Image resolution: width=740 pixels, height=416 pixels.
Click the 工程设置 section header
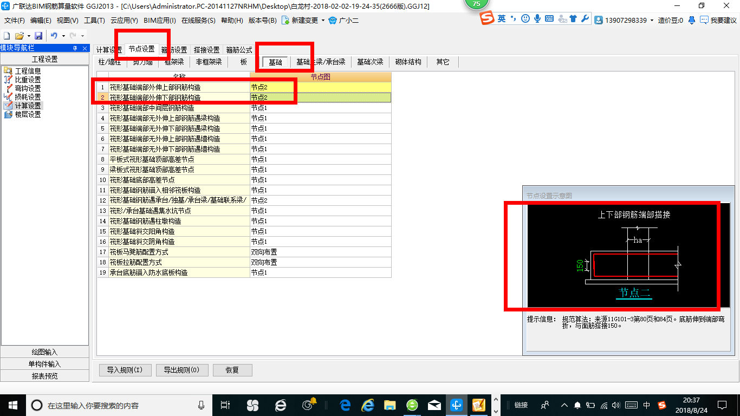pos(44,59)
